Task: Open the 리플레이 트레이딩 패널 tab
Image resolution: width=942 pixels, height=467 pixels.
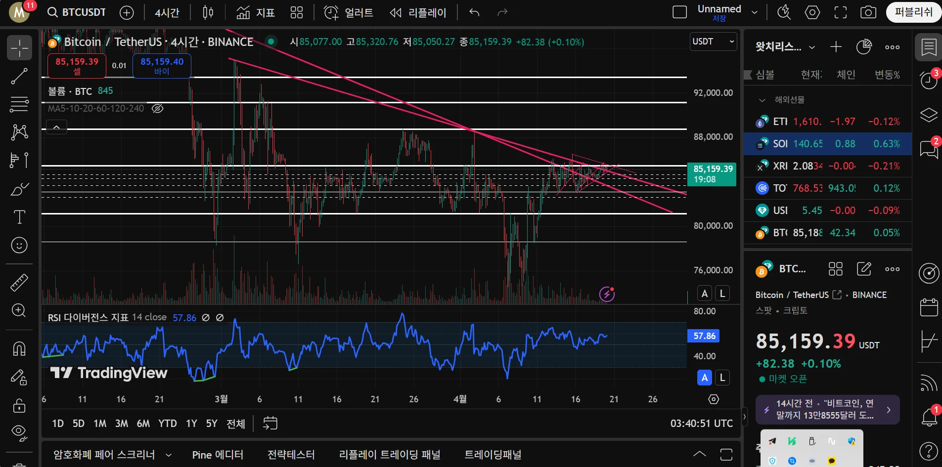Action: tap(390, 455)
